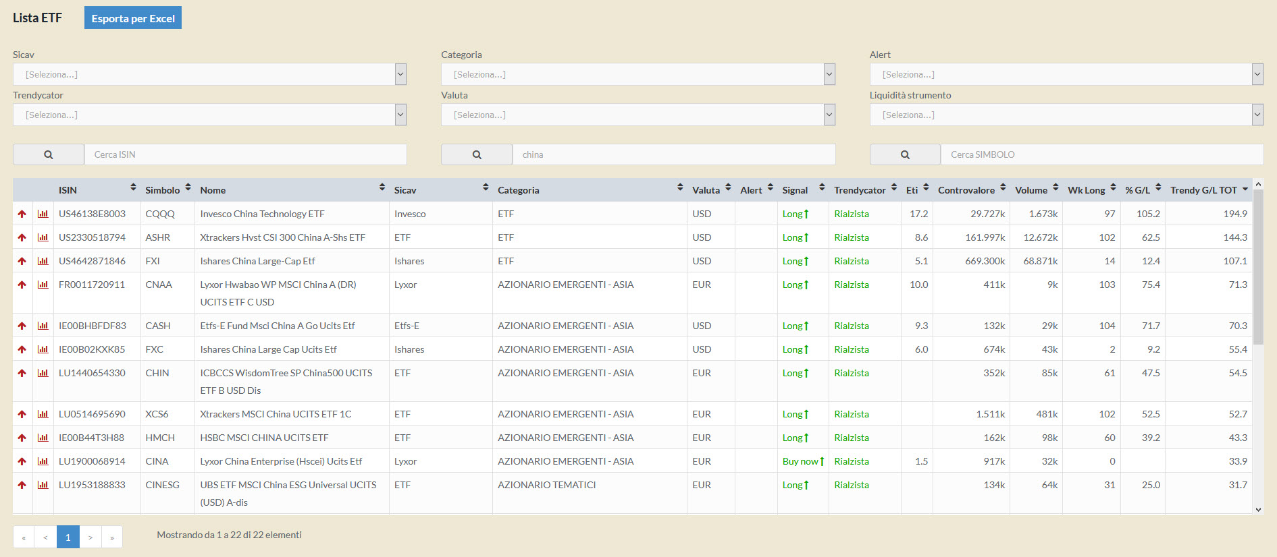Sort table by ISIN column

coord(68,190)
